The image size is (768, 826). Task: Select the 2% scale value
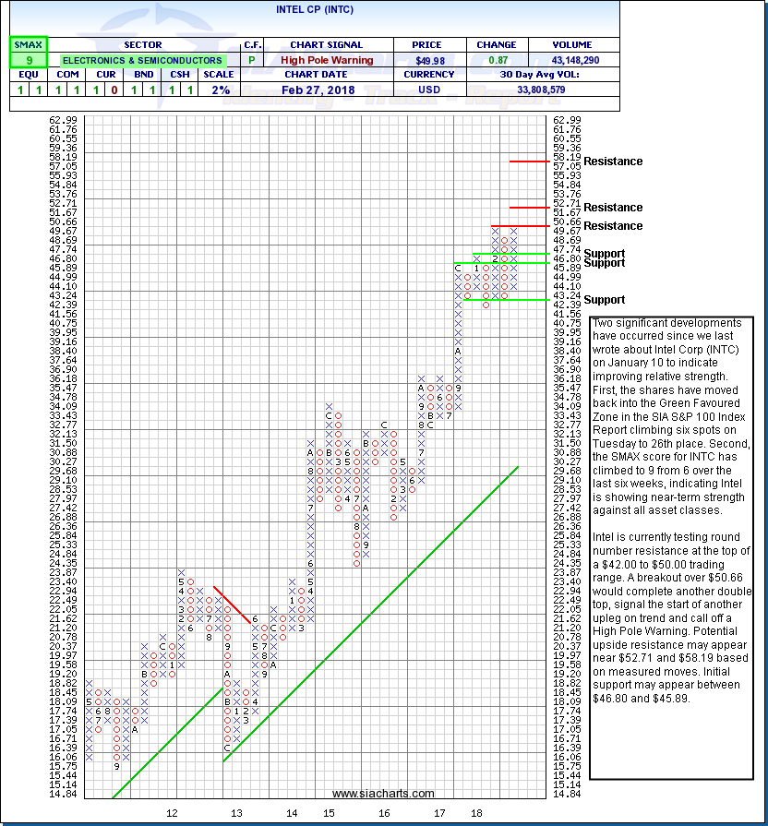[x=222, y=90]
